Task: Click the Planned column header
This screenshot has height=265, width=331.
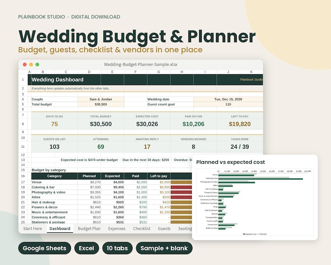Action: [89, 176]
